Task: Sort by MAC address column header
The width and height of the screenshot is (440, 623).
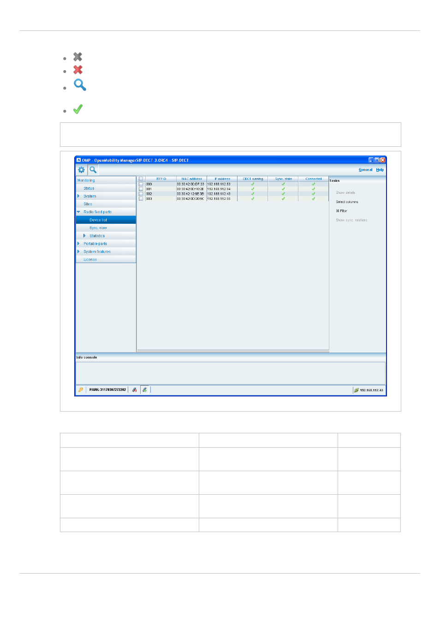Action: [191, 179]
